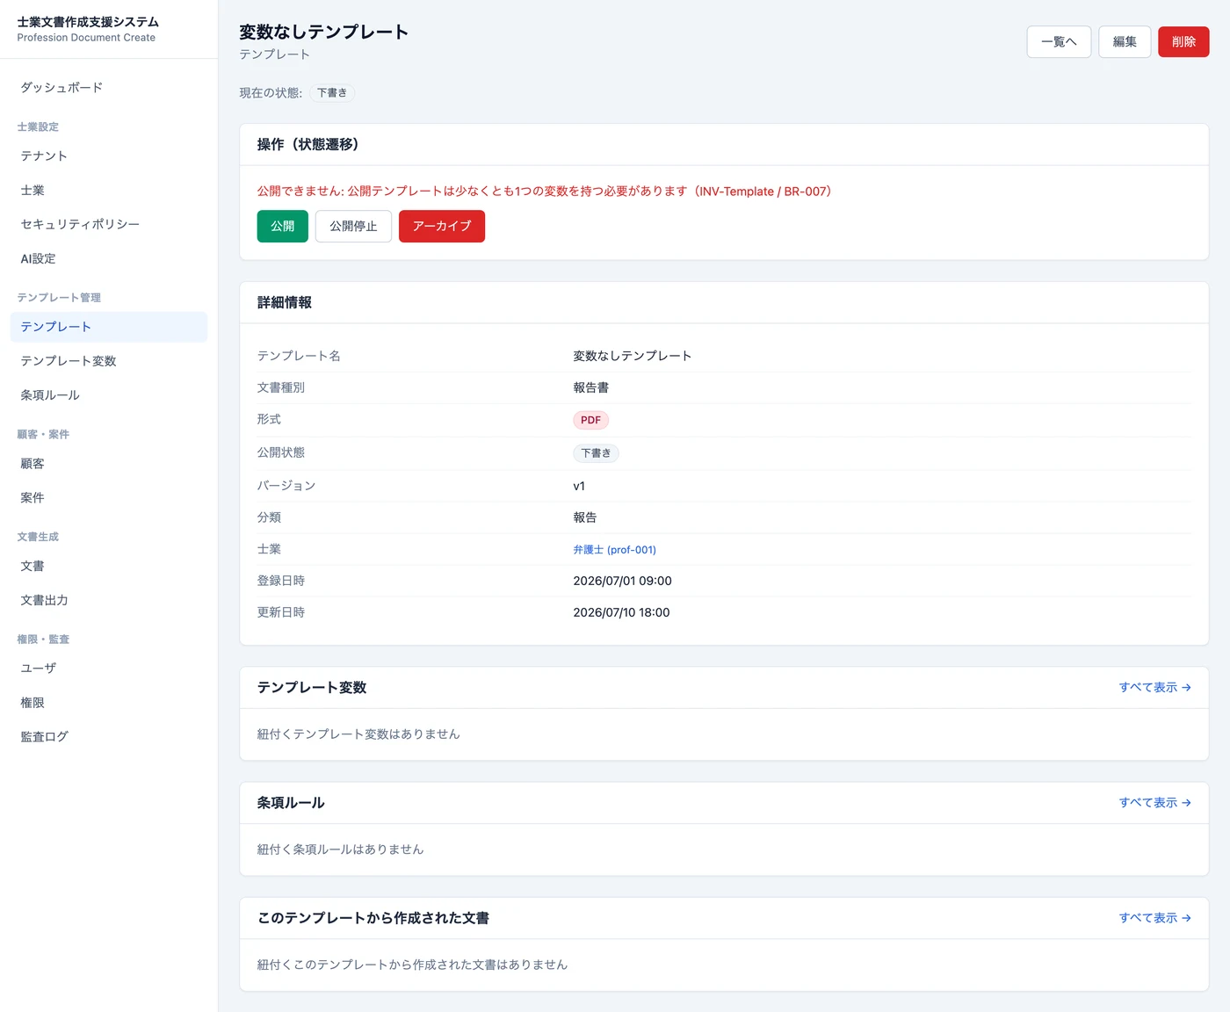Image resolution: width=1230 pixels, height=1012 pixels.
Task: Click すべて表示 in 作成された文書 section
Action: [x=1155, y=918]
